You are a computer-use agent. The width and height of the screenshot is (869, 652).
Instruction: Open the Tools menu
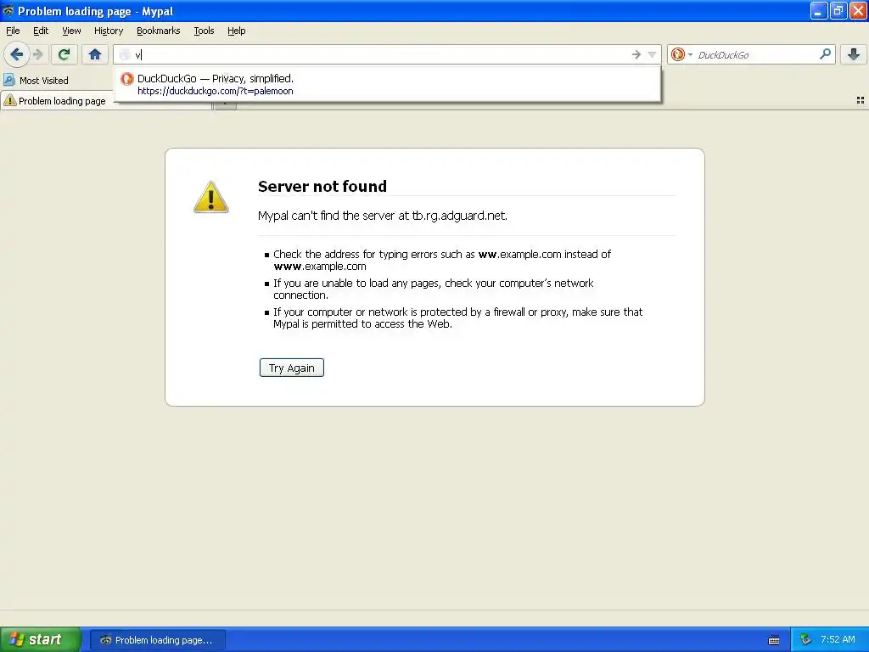204,31
